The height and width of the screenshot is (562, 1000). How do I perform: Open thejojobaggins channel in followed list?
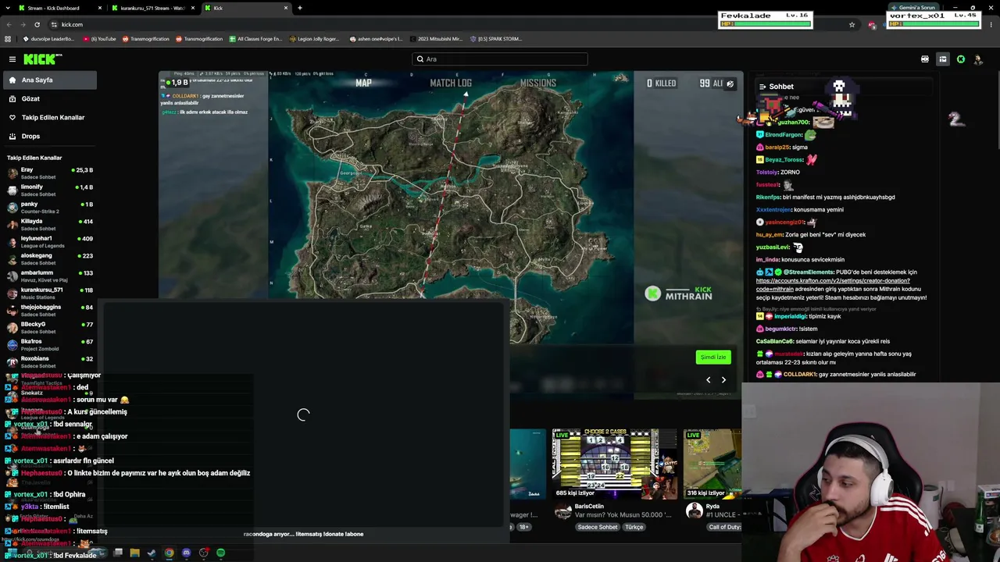(x=50, y=311)
